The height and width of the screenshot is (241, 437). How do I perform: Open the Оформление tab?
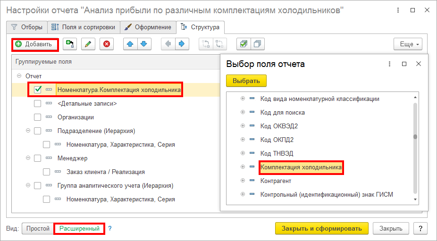pos(148,27)
